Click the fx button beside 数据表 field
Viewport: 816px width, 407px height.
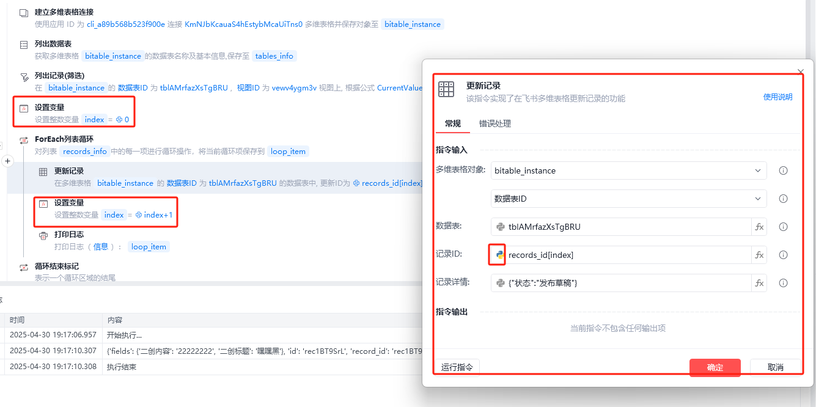coord(759,227)
